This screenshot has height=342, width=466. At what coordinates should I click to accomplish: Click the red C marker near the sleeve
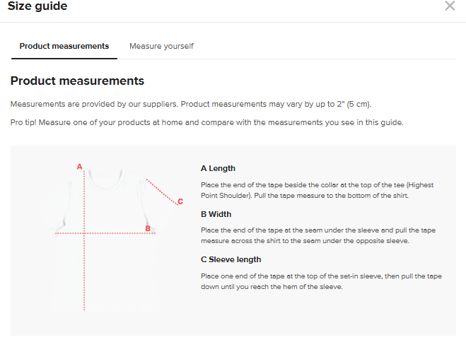pos(180,201)
